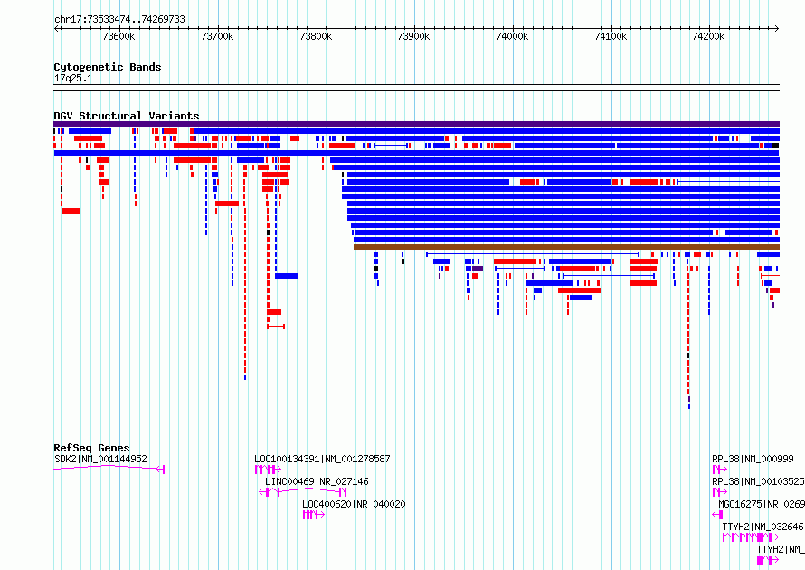Click the 73800k ruler label
Viewport: 805px width, 570px height.
316,36
